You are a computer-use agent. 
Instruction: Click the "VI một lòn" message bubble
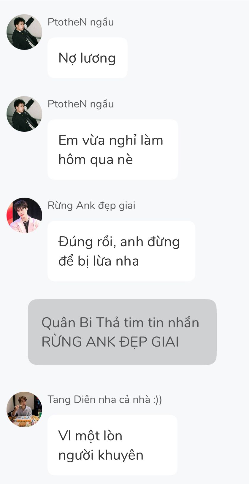coord(112,445)
